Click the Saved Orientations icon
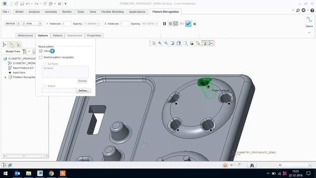Screen dimensions: 316x178 coord(185,43)
